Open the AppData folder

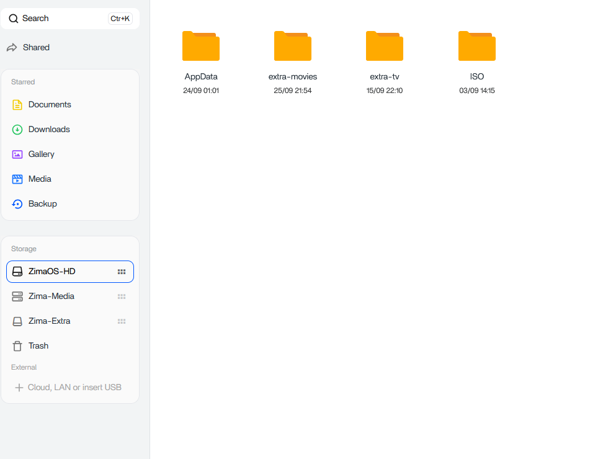point(201,47)
